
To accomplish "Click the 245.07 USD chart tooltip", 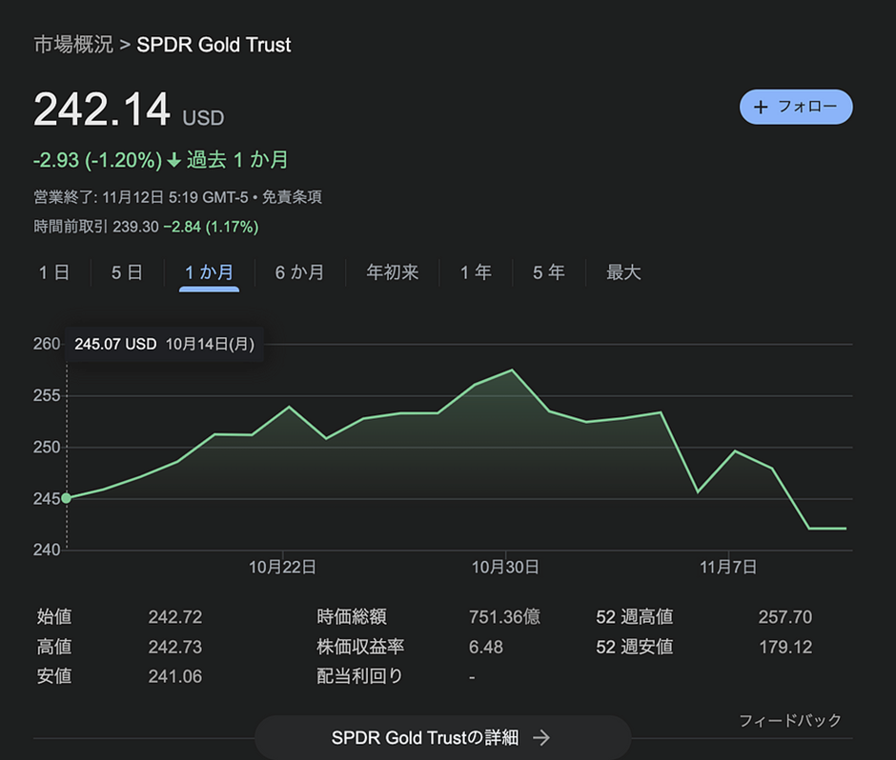I will pyautogui.click(x=164, y=344).
